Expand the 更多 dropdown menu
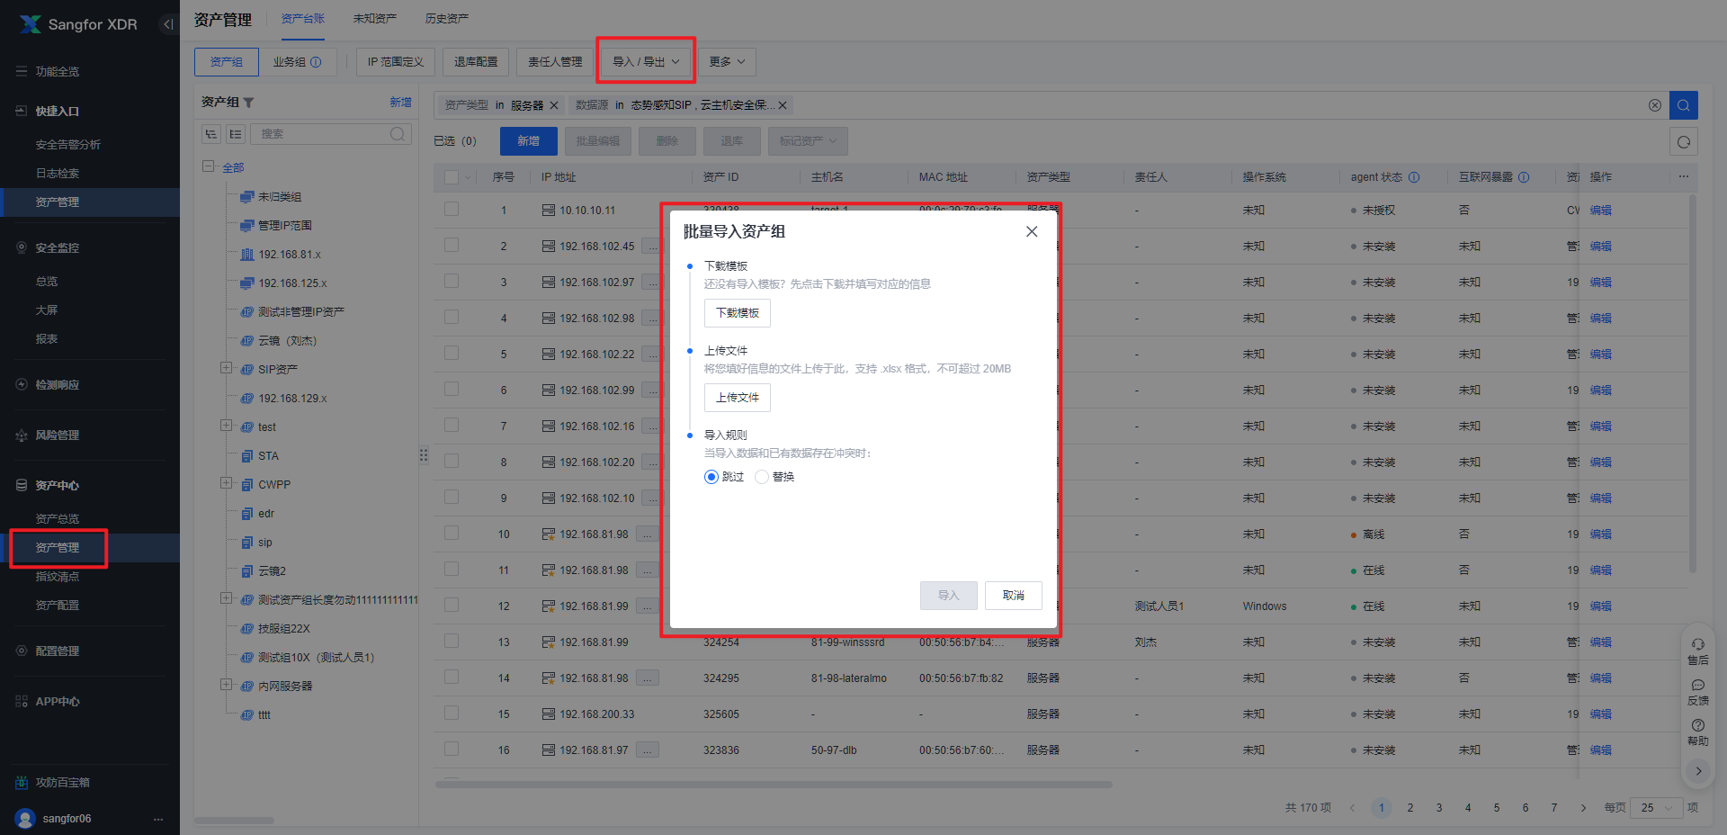The width and height of the screenshot is (1727, 835). point(727,62)
